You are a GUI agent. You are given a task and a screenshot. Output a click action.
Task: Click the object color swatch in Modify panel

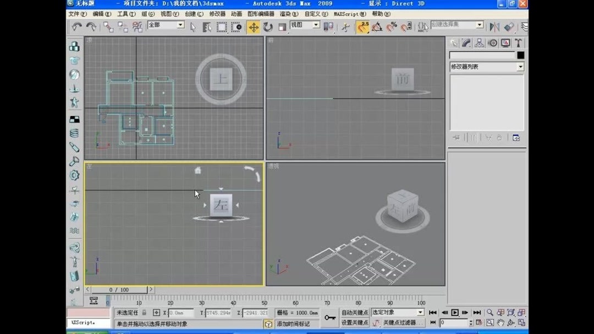coord(520,55)
